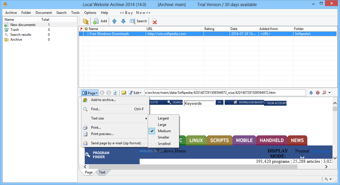Image resolution: width=340 pixels, height=185 pixels.
Task: Choose Send page by e-mail (zip format)
Action: pos(114,143)
